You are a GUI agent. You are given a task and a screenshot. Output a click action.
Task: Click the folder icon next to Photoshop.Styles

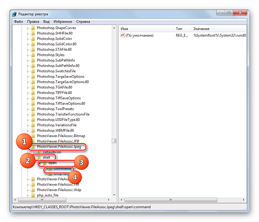33,55
